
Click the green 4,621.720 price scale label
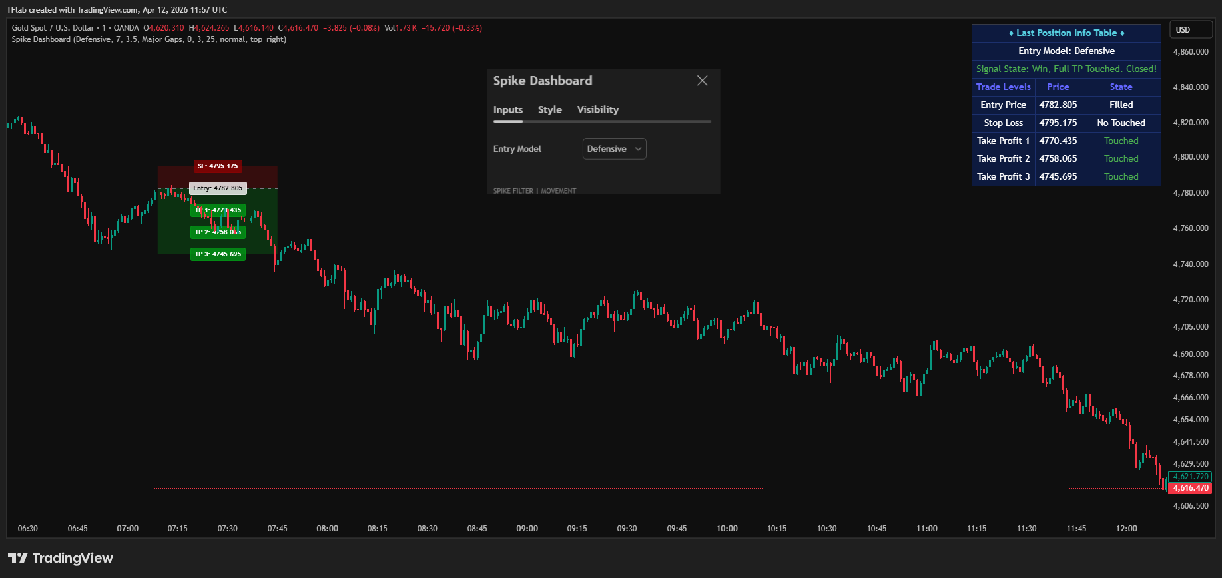click(1191, 477)
